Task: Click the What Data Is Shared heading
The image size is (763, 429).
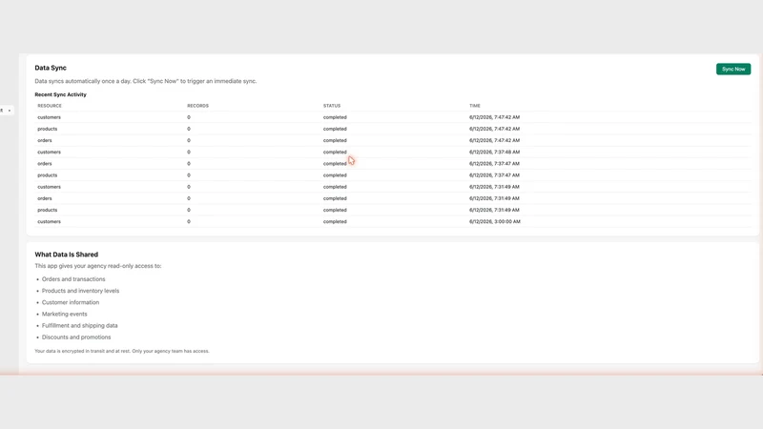Action: 66,255
